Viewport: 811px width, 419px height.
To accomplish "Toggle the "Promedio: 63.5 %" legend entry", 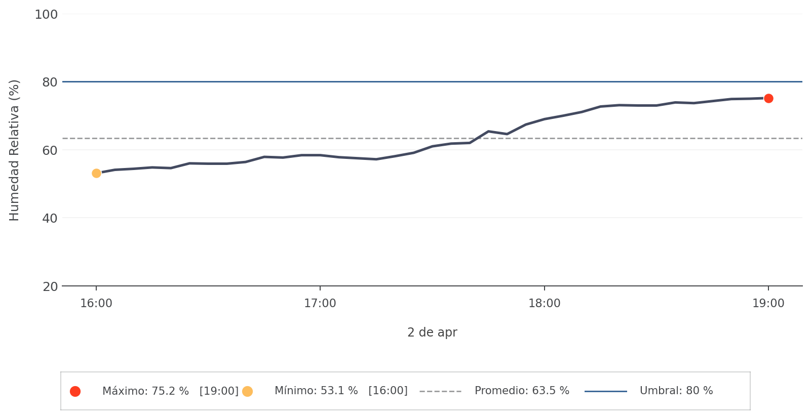I will pos(522,391).
